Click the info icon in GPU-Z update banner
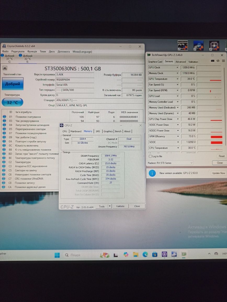Viewport: 227px width, 302px height. (152, 173)
